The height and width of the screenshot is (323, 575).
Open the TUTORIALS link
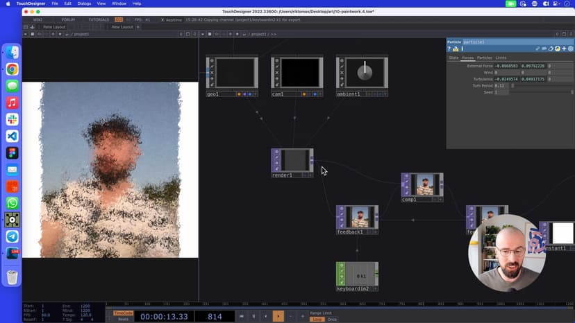[x=99, y=20]
